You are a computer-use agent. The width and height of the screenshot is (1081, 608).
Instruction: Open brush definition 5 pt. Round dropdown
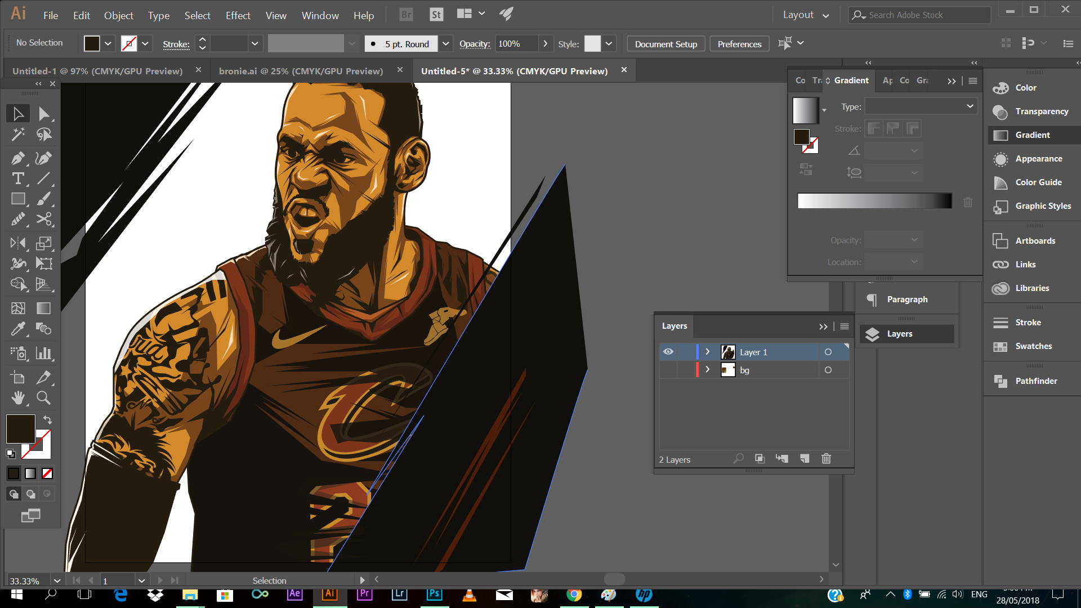pyautogui.click(x=445, y=43)
